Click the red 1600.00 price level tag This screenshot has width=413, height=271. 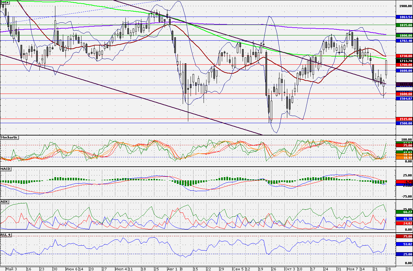(x=404, y=94)
